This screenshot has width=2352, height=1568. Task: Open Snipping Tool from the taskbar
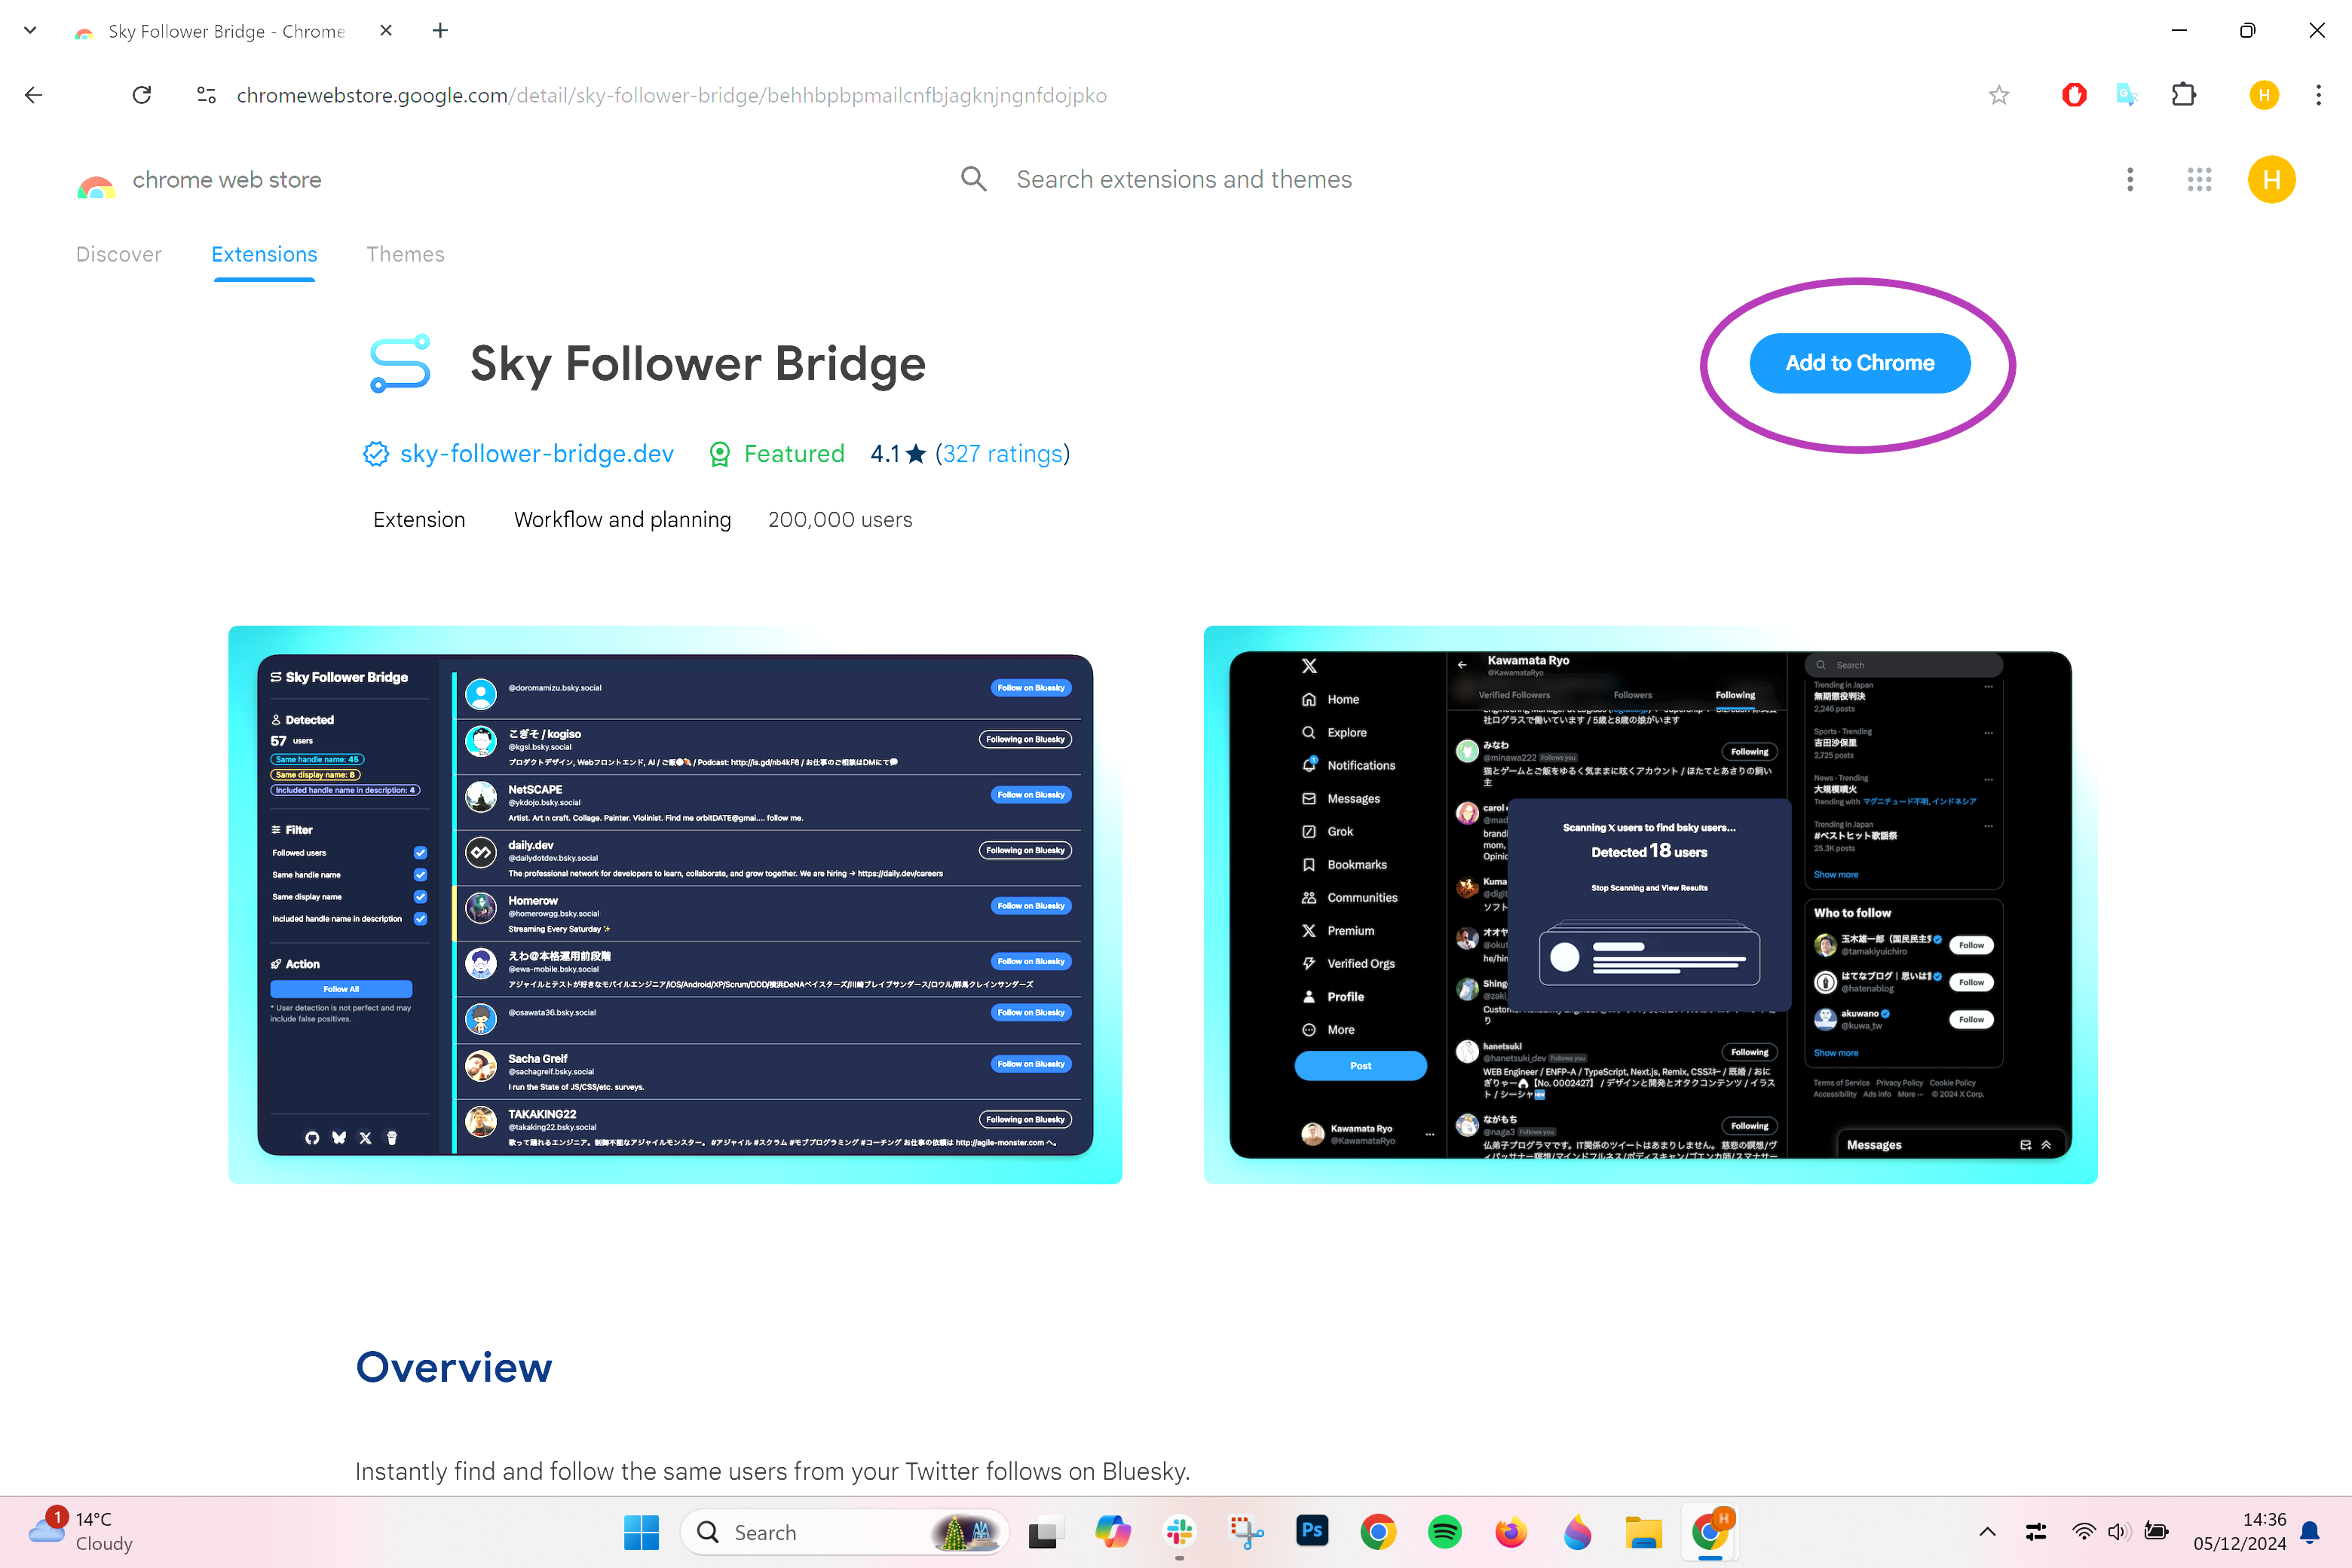point(1246,1532)
